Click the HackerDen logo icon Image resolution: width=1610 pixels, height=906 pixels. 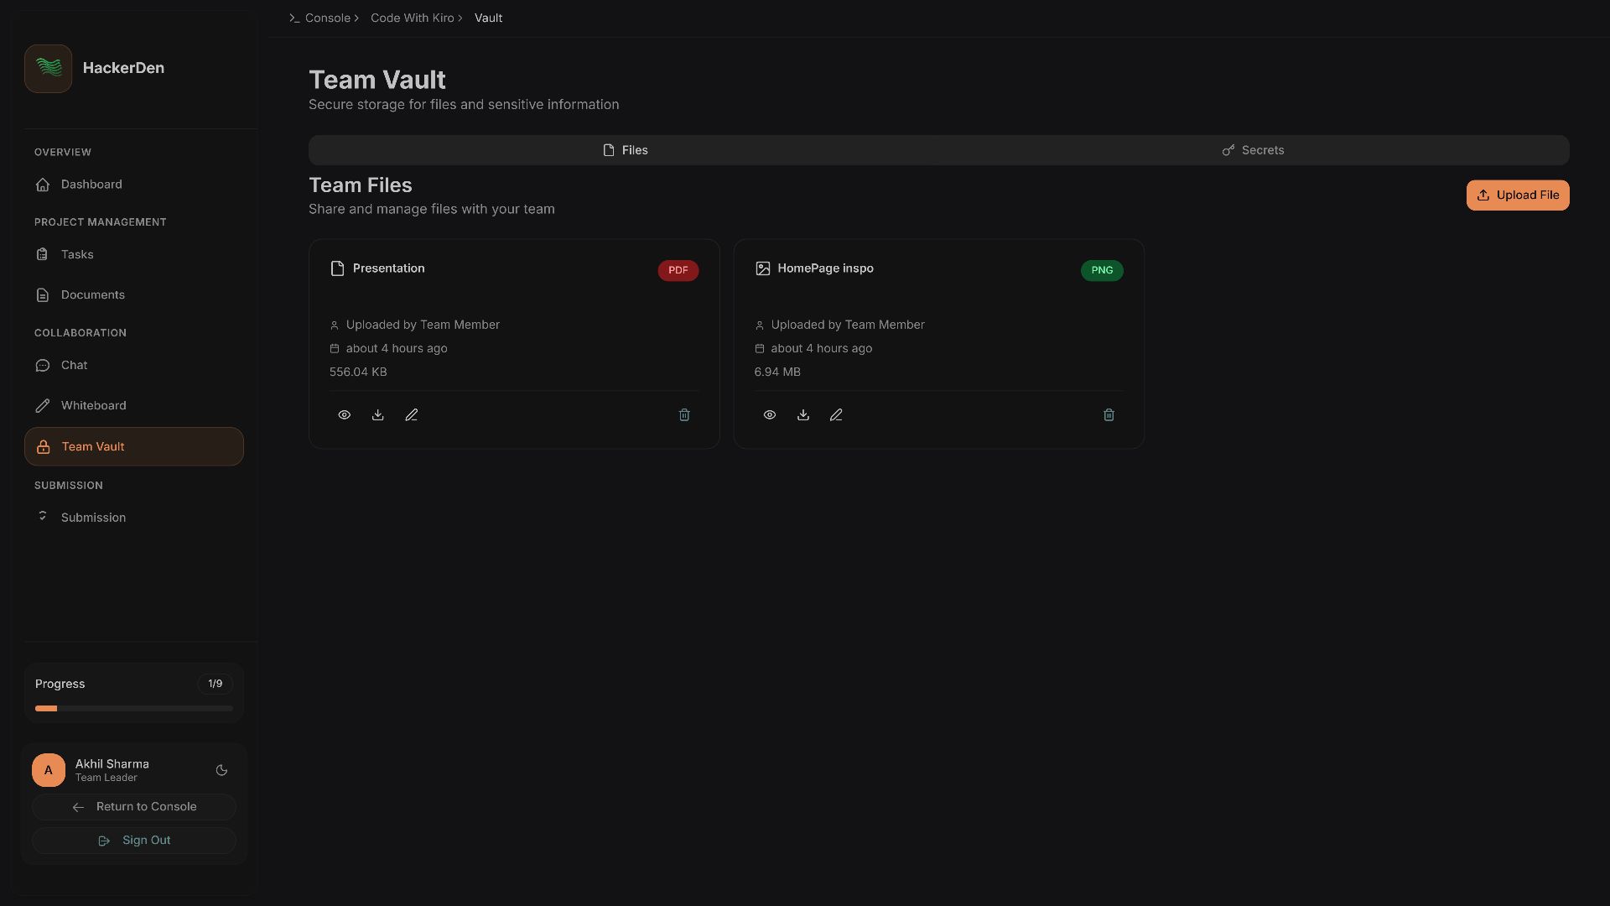(48, 69)
